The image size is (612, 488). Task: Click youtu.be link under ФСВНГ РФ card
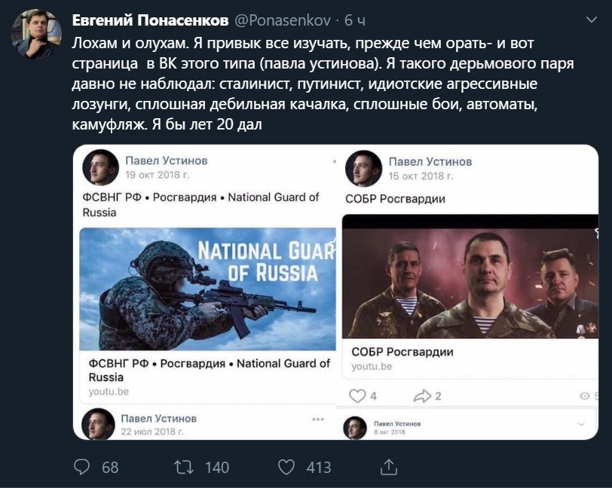point(109,392)
